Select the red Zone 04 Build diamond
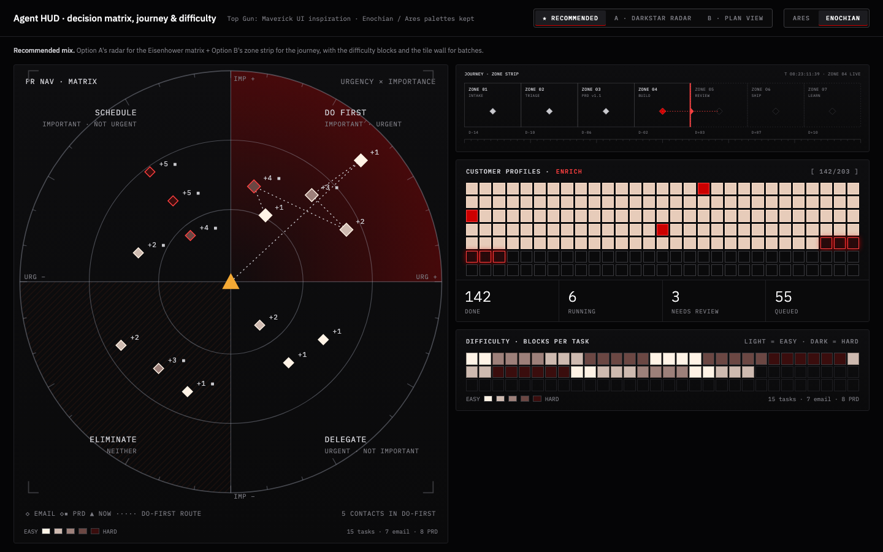This screenshot has width=883, height=552. tap(662, 111)
